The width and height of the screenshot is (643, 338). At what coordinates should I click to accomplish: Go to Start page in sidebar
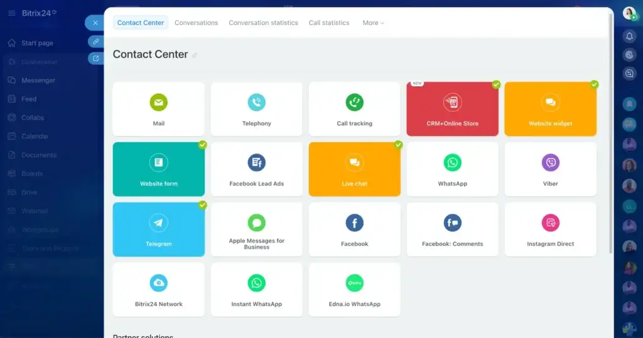pyautogui.click(x=37, y=43)
